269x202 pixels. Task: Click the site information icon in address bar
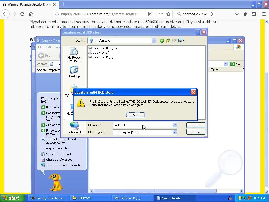(x=57, y=14)
